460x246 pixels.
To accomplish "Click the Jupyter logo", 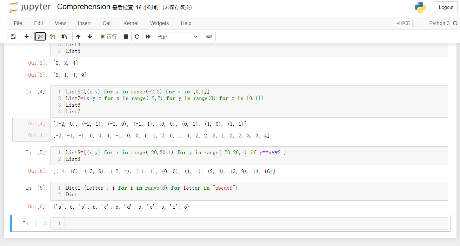I will [30, 7].
